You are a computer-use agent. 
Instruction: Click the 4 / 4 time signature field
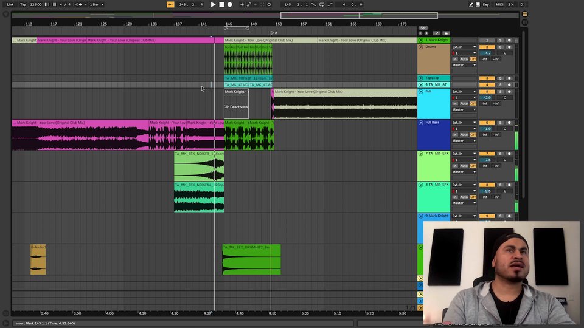click(65, 4)
